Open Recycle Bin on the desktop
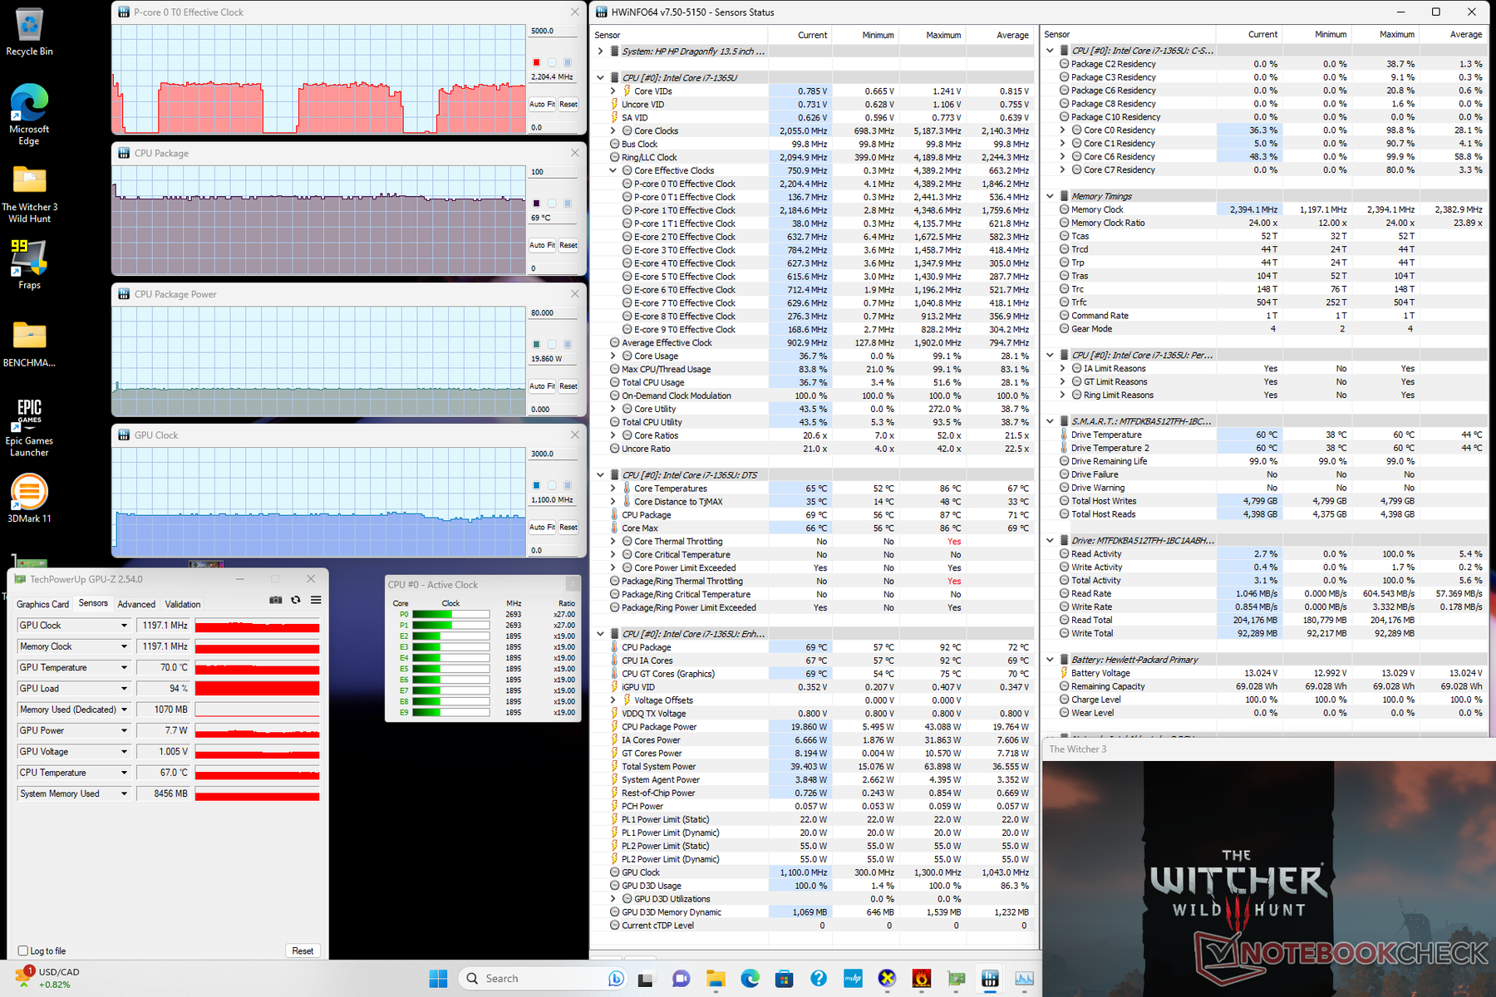This screenshot has height=997, width=1496. coord(29,32)
